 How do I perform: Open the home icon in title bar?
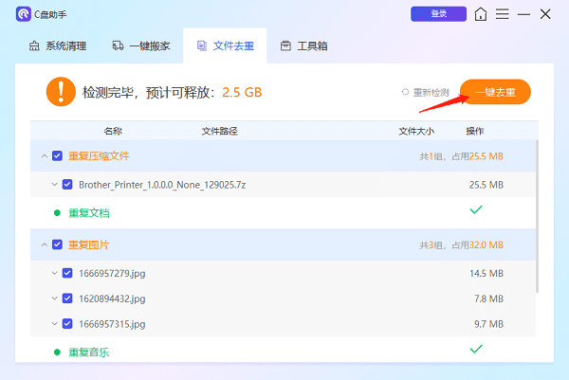pos(482,14)
